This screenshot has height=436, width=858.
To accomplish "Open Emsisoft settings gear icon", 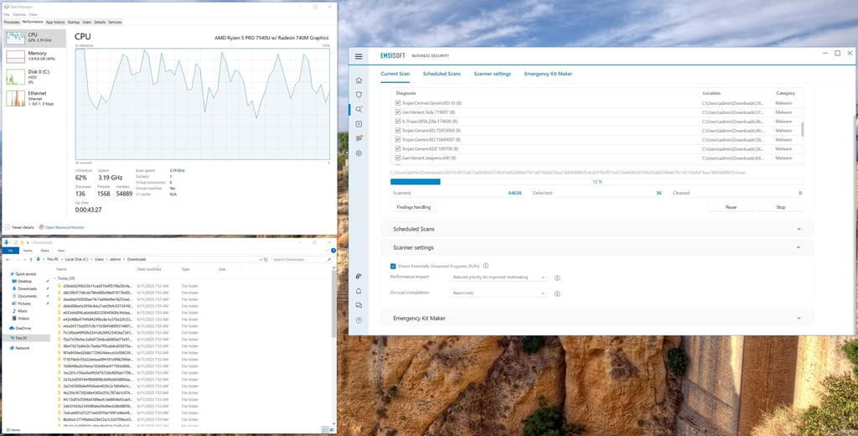I will (x=359, y=153).
